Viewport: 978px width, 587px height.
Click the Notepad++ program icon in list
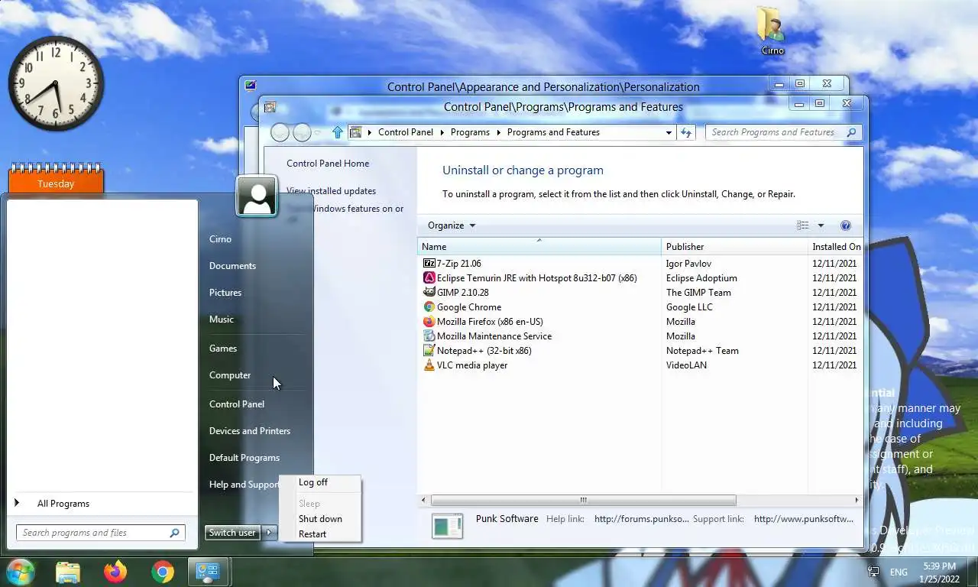[x=429, y=351]
